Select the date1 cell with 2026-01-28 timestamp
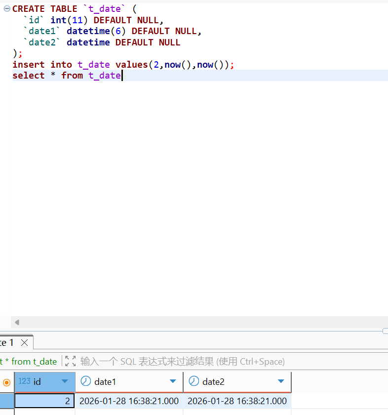Image resolution: width=388 pixels, height=415 pixels. [129, 401]
